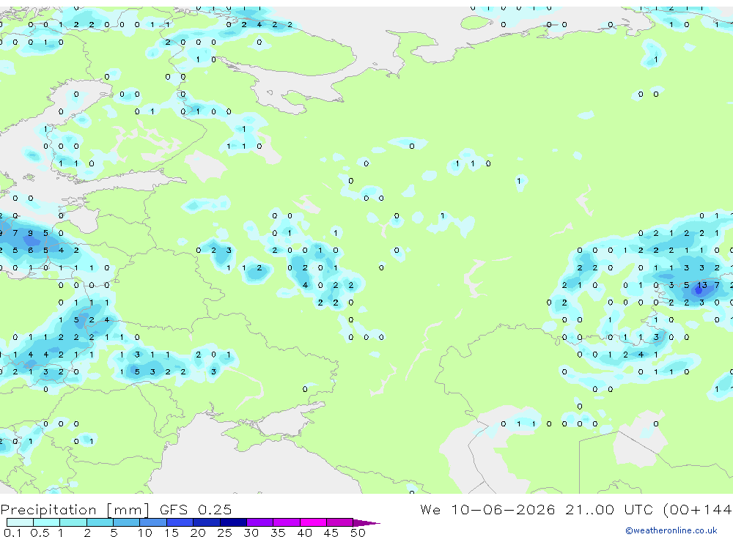Click the legend label 25
Image resolution: width=733 pixels, height=537 pixels.
click(x=224, y=533)
